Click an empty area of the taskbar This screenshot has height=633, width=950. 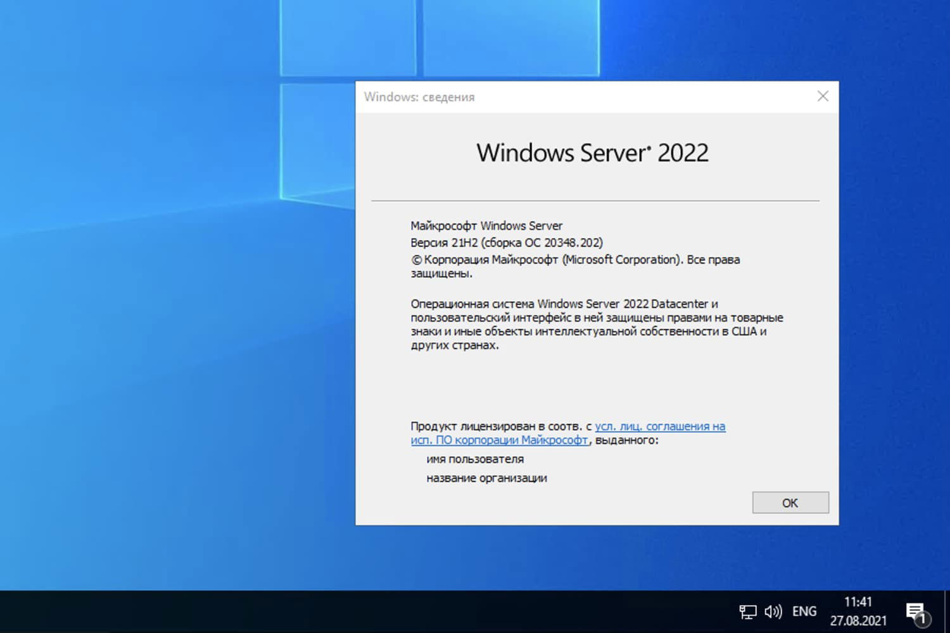[443, 611]
